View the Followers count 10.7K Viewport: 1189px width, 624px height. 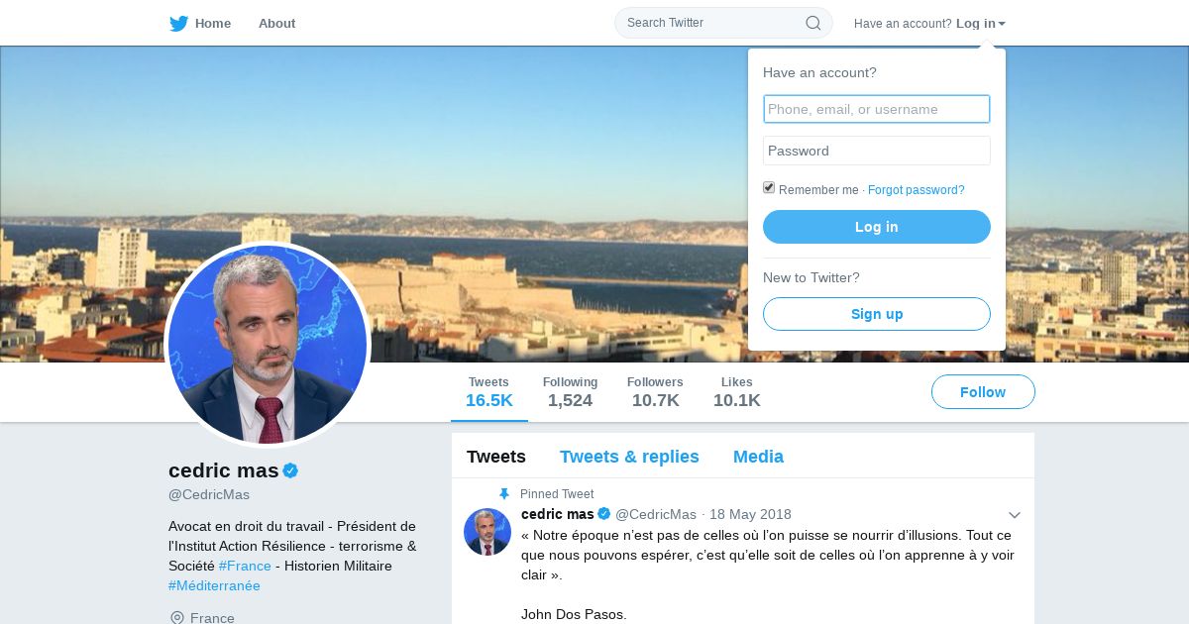(655, 392)
